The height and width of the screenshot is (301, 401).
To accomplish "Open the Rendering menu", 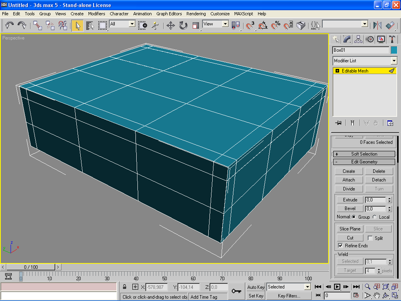I will coord(196,14).
